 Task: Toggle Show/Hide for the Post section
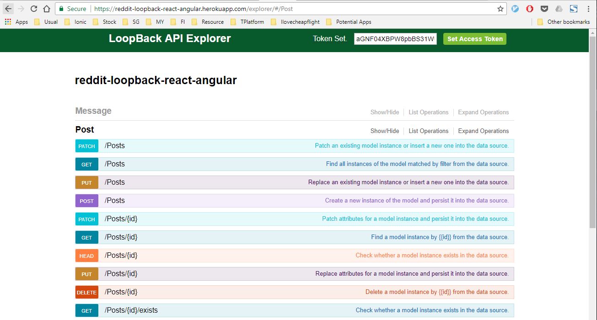pyautogui.click(x=385, y=131)
